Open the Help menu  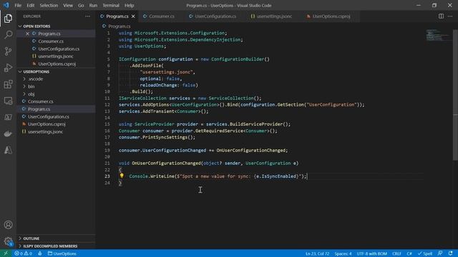(129, 5)
